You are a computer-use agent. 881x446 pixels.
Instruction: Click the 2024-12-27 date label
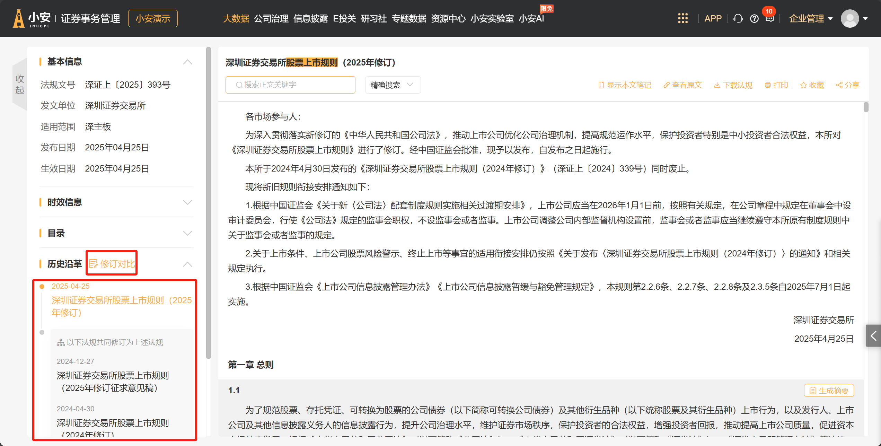76,361
